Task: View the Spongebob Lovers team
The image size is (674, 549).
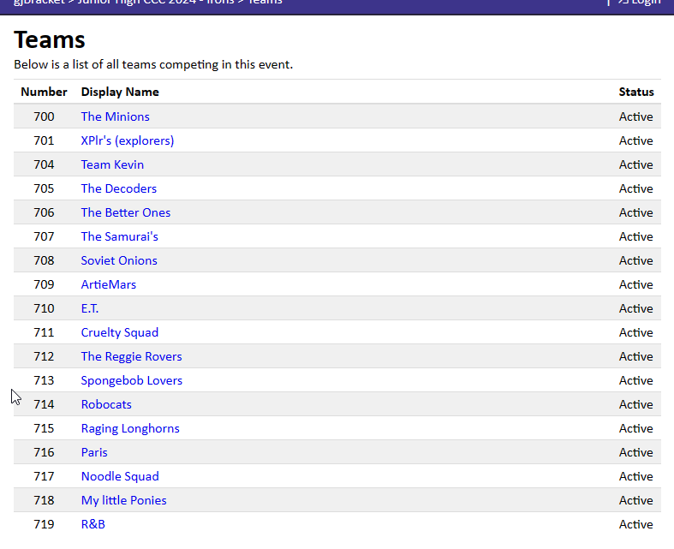Action: 131,380
